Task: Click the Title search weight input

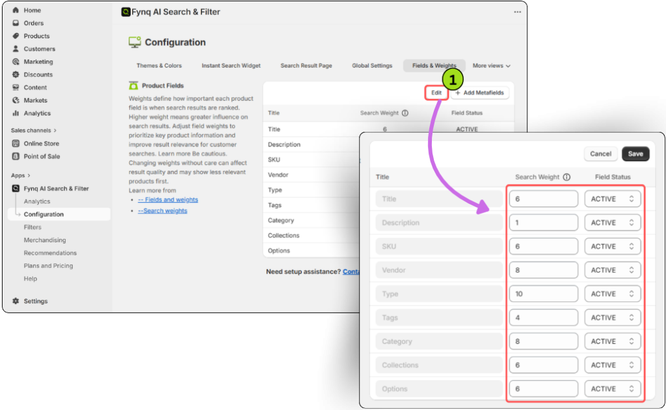Action: (x=544, y=199)
